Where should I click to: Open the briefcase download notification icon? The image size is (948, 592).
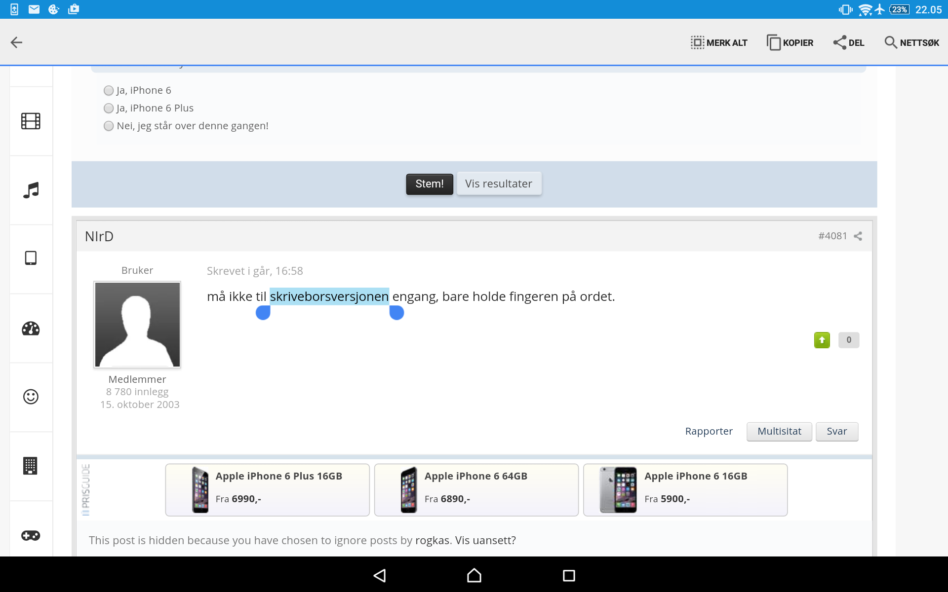pyautogui.click(x=74, y=9)
